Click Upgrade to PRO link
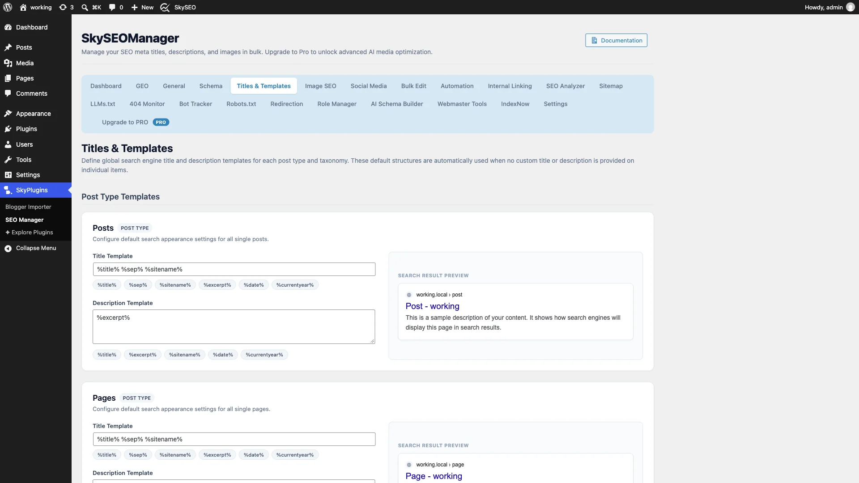The image size is (859, 483). (x=135, y=122)
